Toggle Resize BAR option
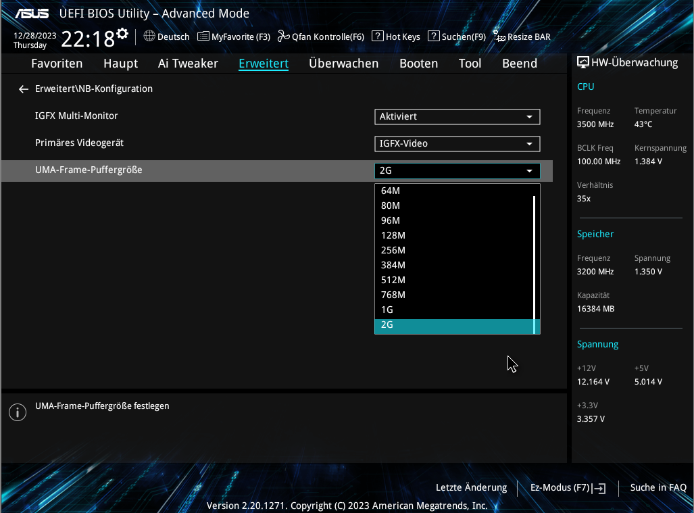Image resolution: width=694 pixels, height=513 pixels. tap(522, 36)
